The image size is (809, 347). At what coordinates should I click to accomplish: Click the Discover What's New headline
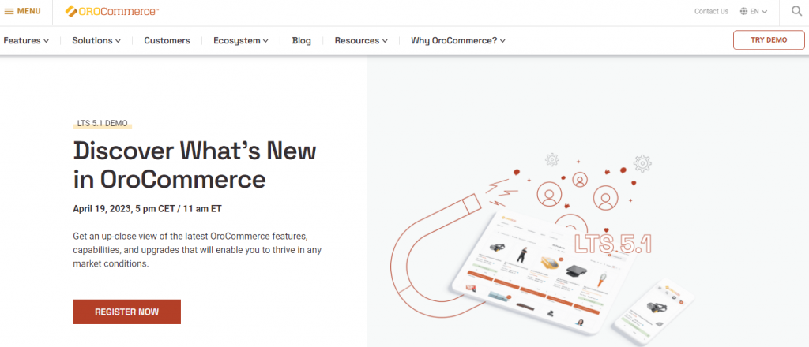pos(195,165)
